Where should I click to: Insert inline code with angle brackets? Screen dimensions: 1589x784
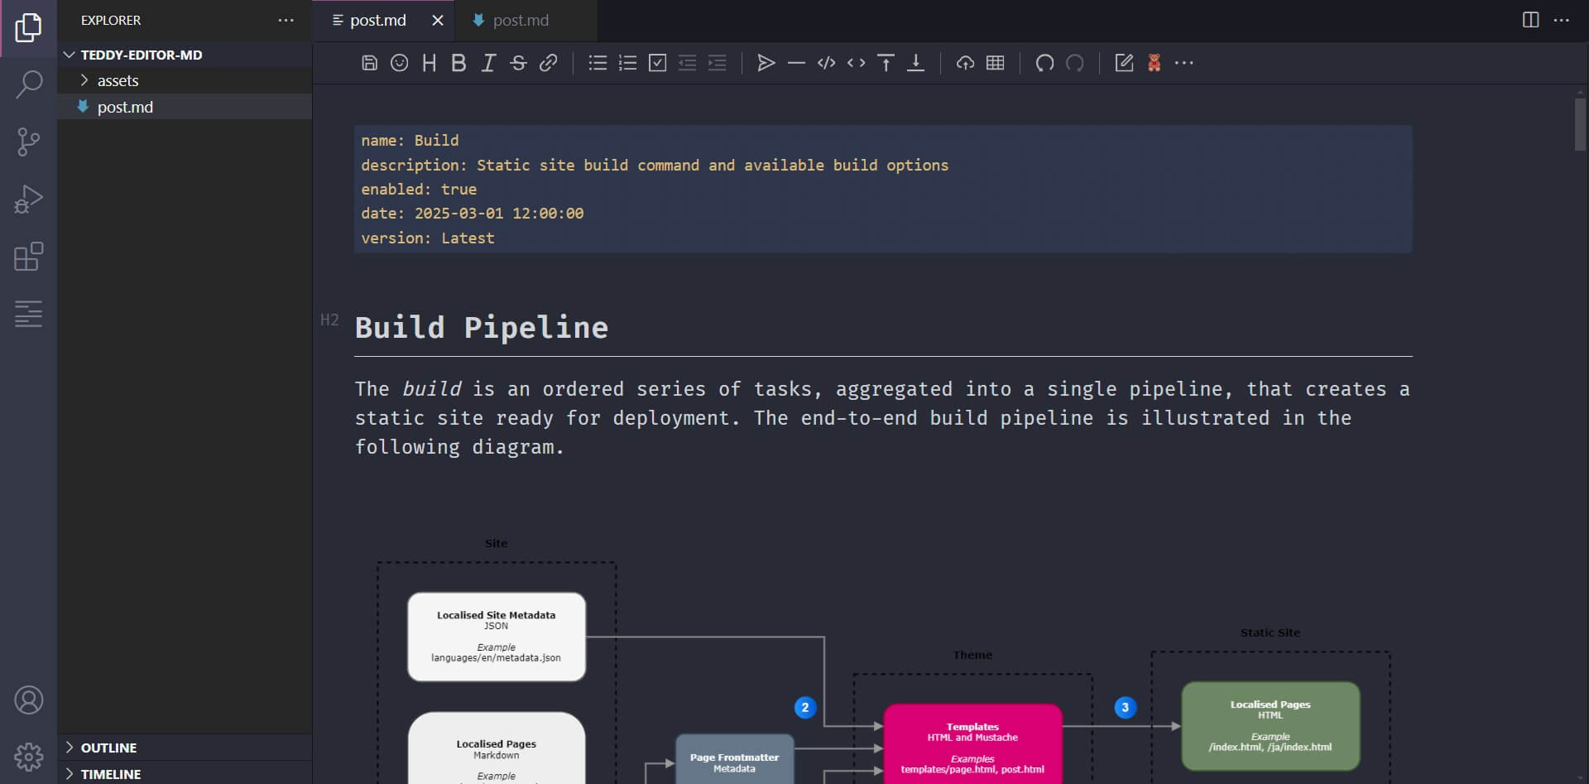coord(856,63)
